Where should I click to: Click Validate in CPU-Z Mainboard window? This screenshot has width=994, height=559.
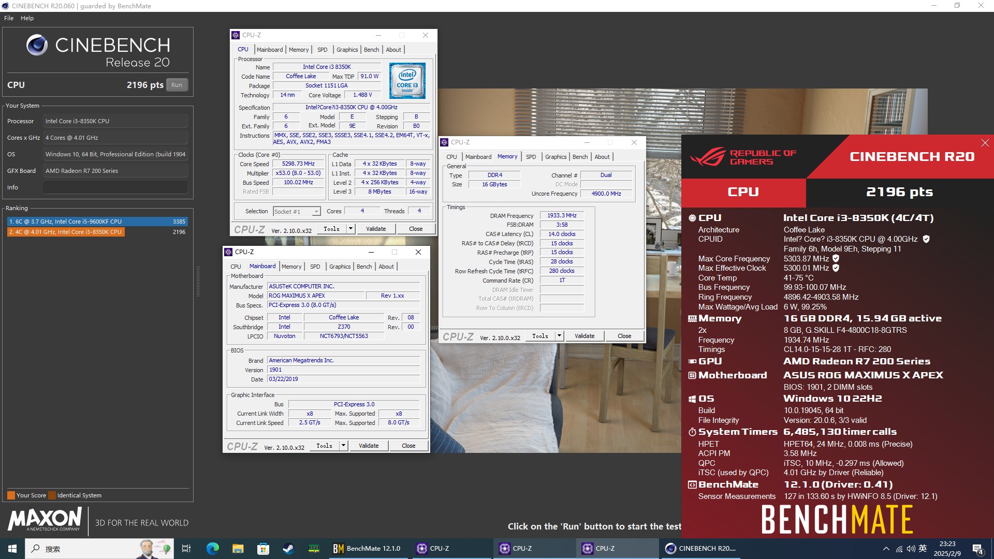click(x=369, y=446)
